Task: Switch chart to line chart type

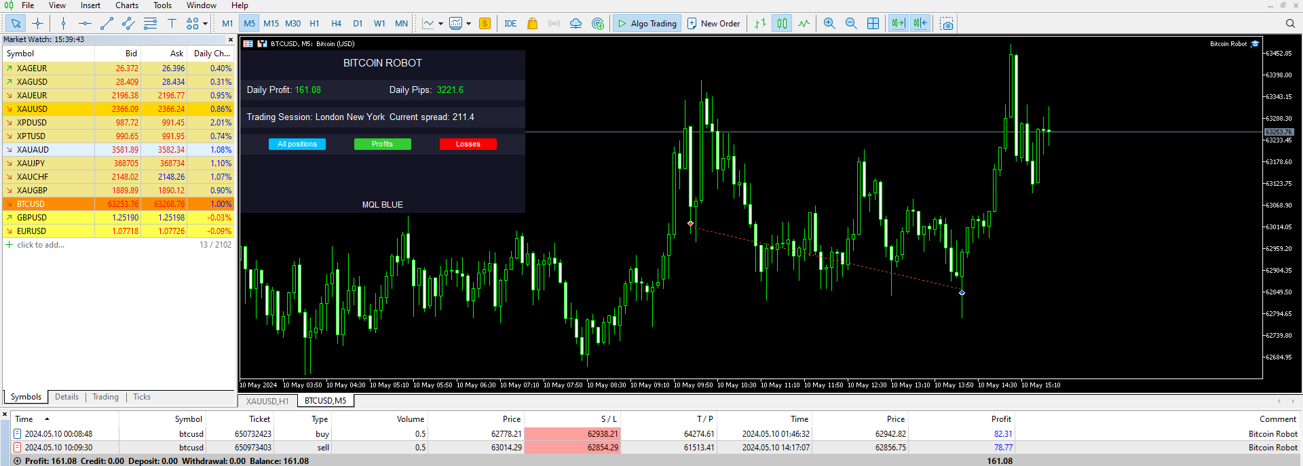Action: tap(804, 24)
